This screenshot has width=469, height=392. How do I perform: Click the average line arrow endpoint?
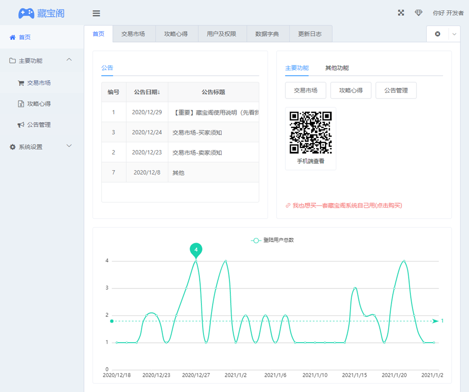(435, 321)
